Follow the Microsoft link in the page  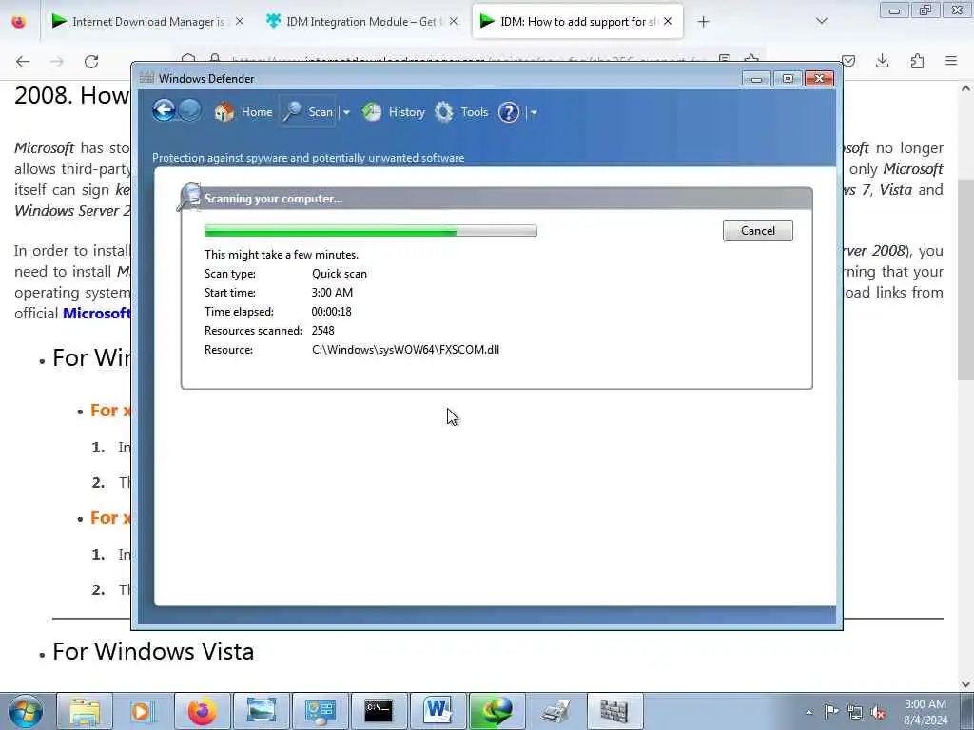click(97, 314)
